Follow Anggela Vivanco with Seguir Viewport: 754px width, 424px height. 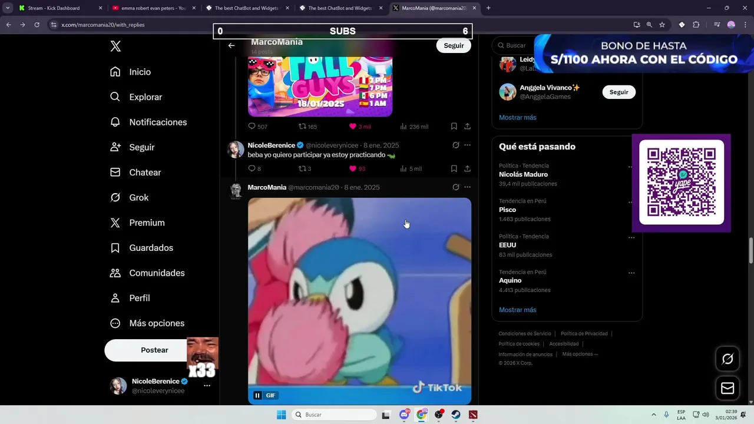pyautogui.click(x=619, y=92)
